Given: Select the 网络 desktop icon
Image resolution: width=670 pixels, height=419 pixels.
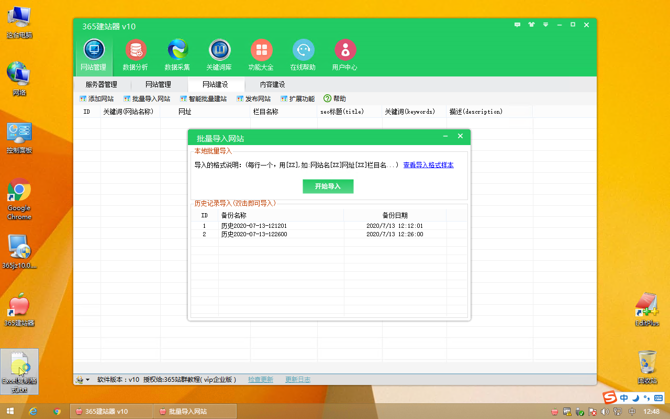Looking at the screenshot, I should [x=19, y=80].
